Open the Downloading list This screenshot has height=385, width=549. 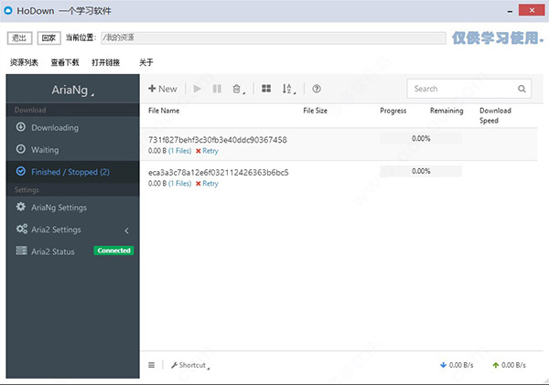pos(72,128)
